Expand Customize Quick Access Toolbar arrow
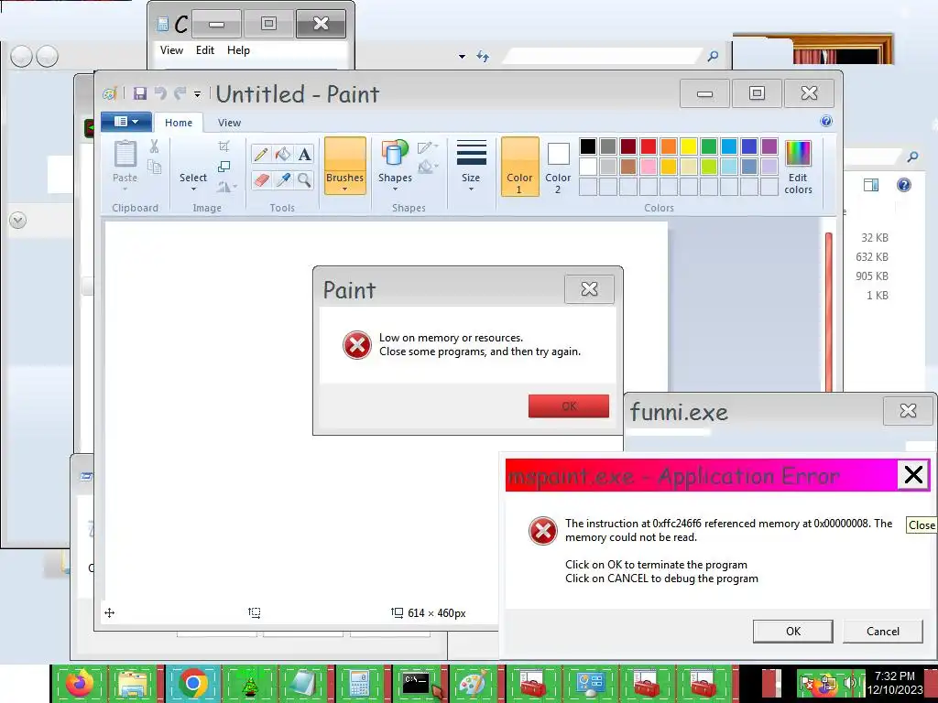 pyautogui.click(x=198, y=94)
